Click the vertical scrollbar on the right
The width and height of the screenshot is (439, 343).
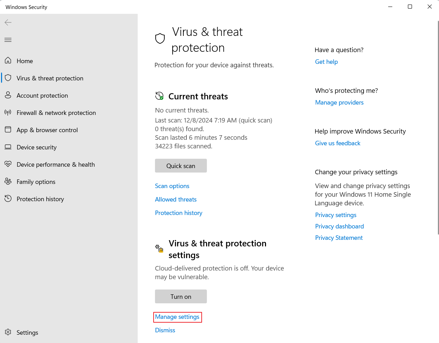click(438, 128)
